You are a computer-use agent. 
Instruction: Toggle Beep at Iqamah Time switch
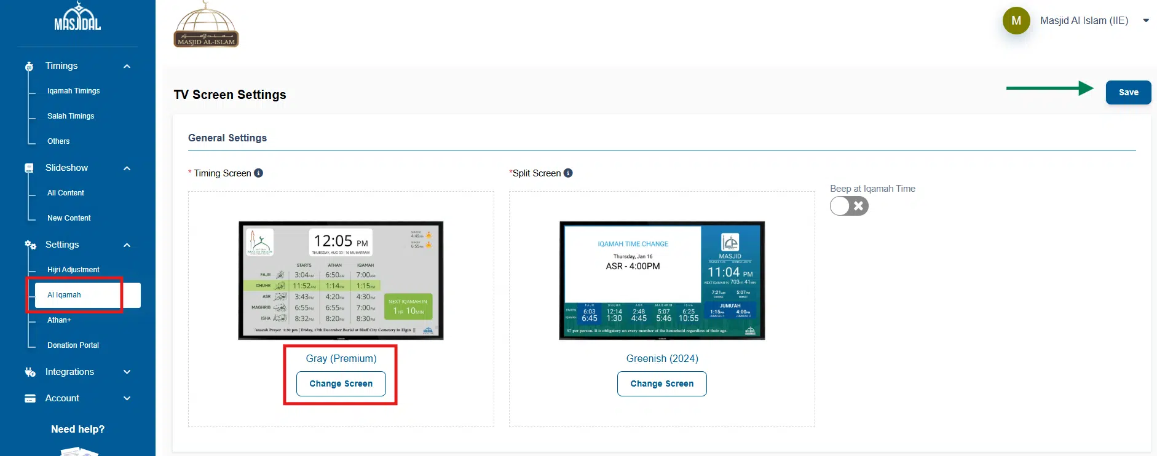[x=849, y=206]
